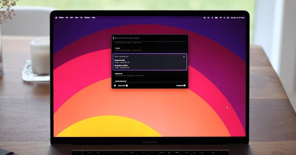Open the Wi-Fi menu
Screen dimensions: 296x155
tap(220, 18)
